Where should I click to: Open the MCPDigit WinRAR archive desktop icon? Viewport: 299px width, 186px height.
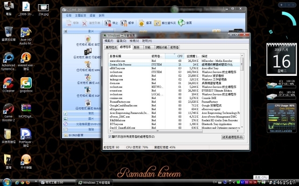[26, 111]
